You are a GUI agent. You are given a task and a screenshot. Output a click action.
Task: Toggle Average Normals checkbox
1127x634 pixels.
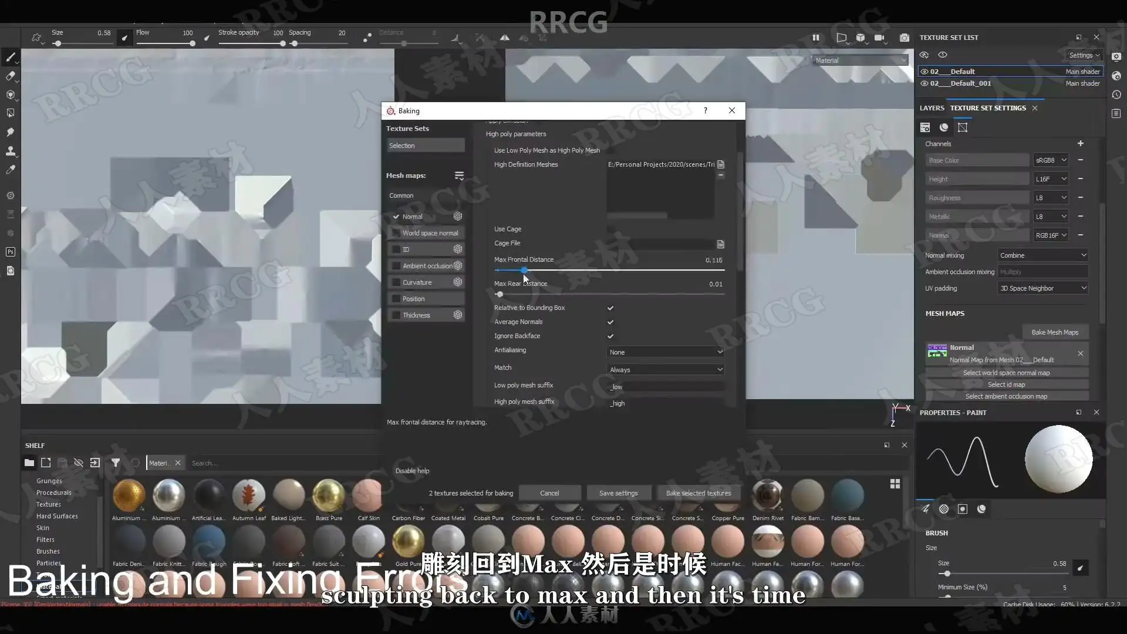coord(610,322)
